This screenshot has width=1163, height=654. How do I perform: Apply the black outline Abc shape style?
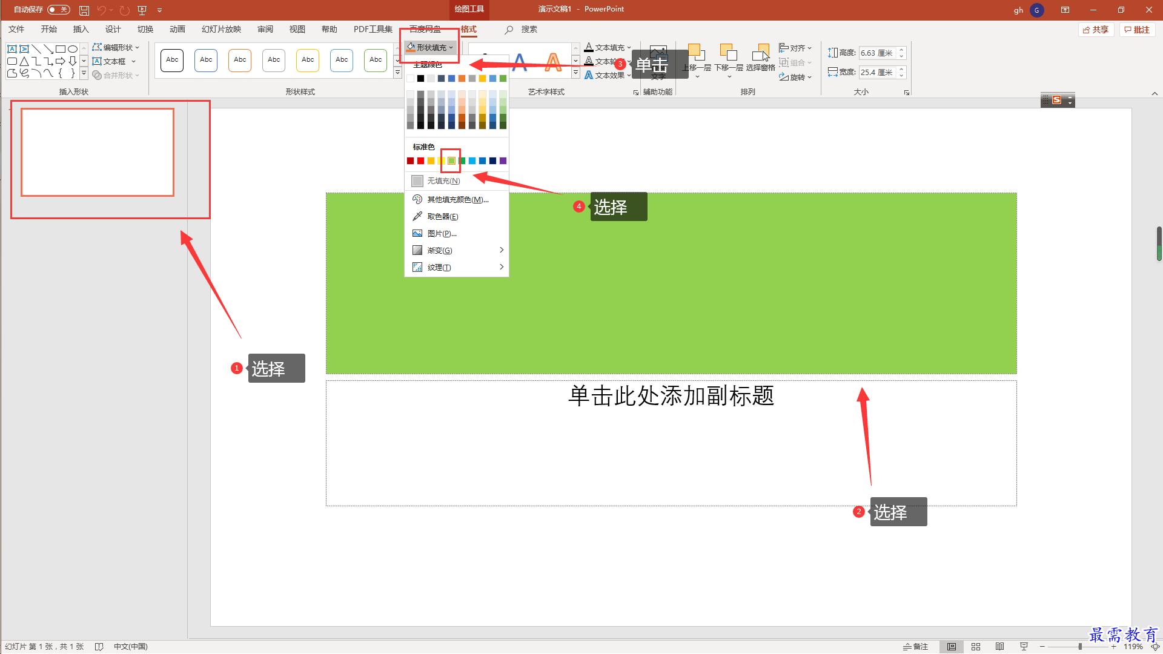pos(172,60)
